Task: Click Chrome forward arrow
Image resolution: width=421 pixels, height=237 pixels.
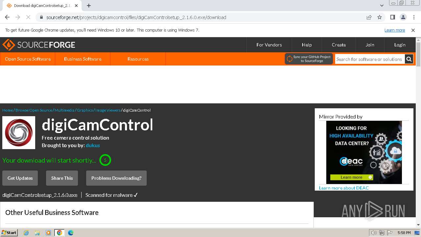Action: click(x=18, y=17)
